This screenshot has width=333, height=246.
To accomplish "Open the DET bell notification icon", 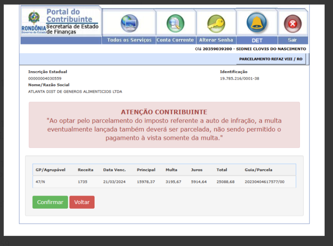I will [256, 22].
